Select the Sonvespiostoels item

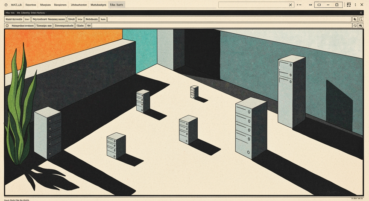coord(64,26)
